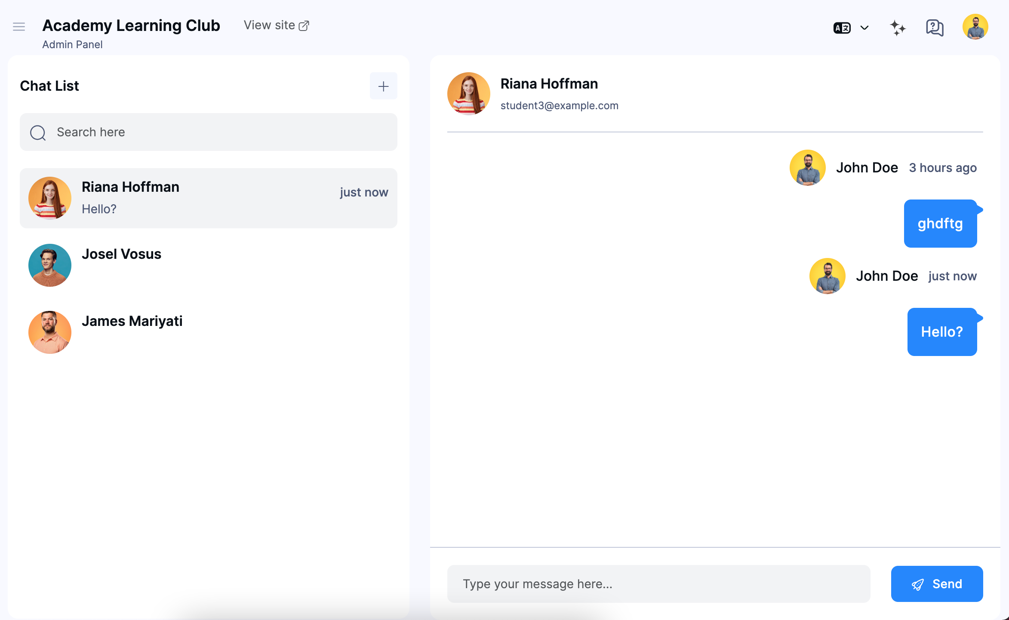Image resolution: width=1009 pixels, height=620 pixels.
Task: Switch to the Josel Vosus chat
Action: (208, 265)
